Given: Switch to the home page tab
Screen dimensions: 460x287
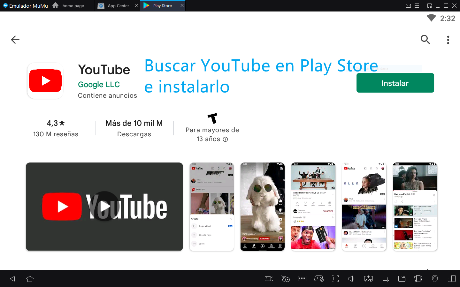Looking at the screenshot, I should pyautogui.click(x=73, y=6).
